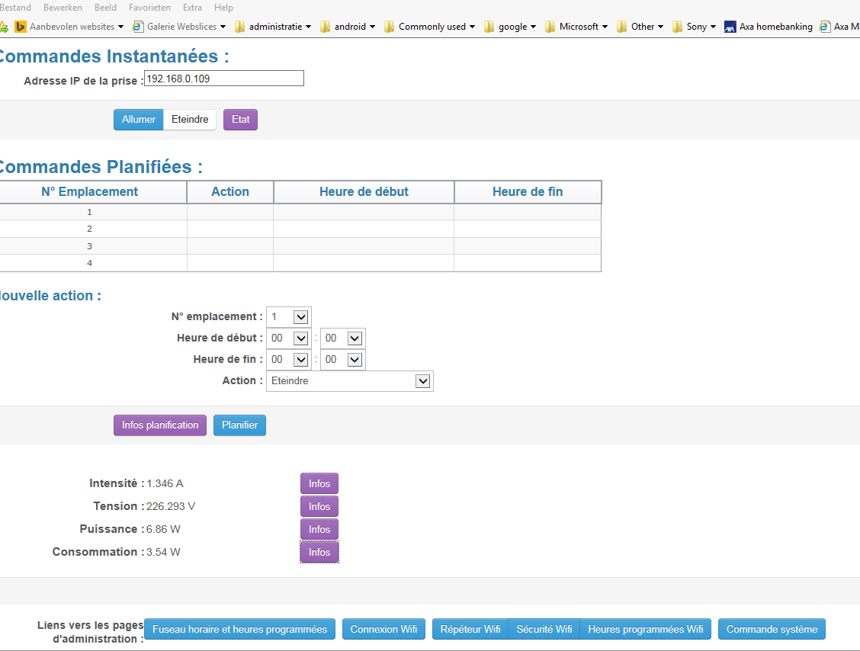The height and width of the screenshot is (651, 860).
Task: Turn the socket off with Eteindre
Action: click(190, 120)
